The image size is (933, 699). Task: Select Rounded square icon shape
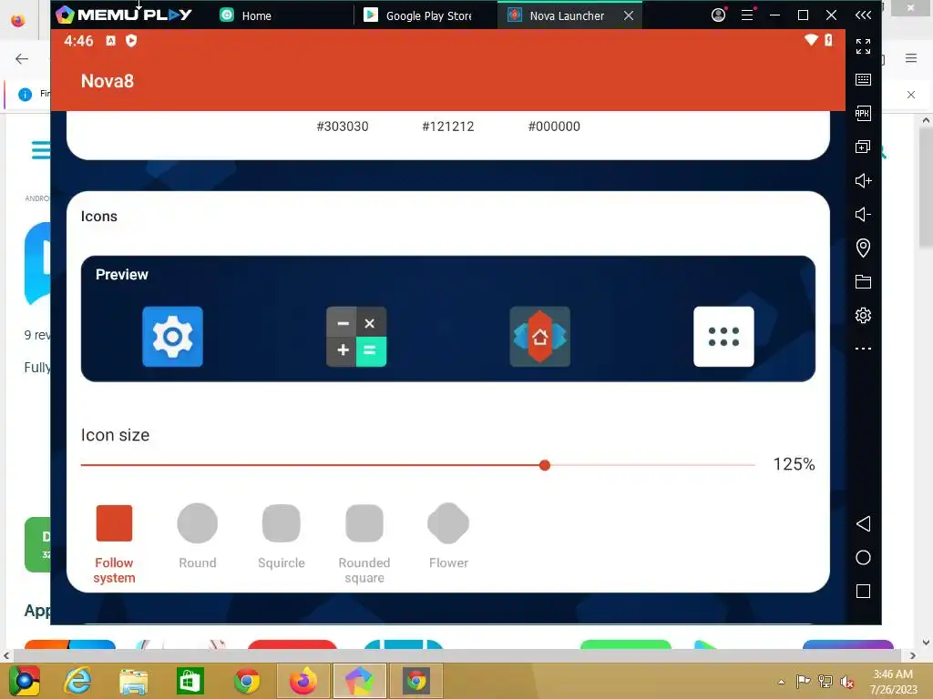click(x=364, y=544)
